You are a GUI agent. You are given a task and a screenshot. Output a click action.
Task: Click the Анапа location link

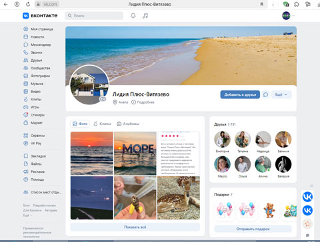click(x=121, y=102)
